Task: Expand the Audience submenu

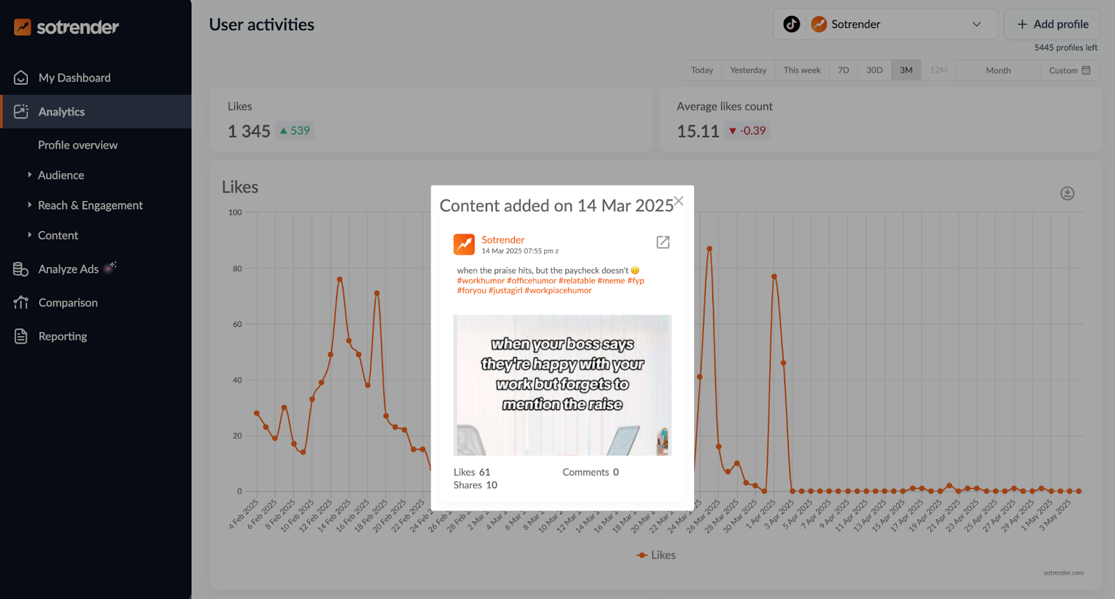Action: (x=61, y=175)
